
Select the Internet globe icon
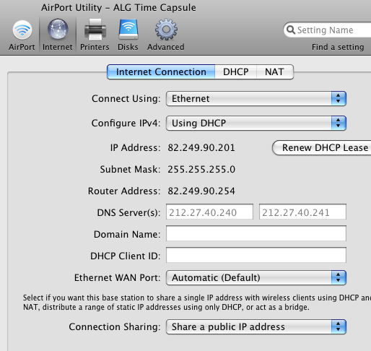click(x=58, y=30)
